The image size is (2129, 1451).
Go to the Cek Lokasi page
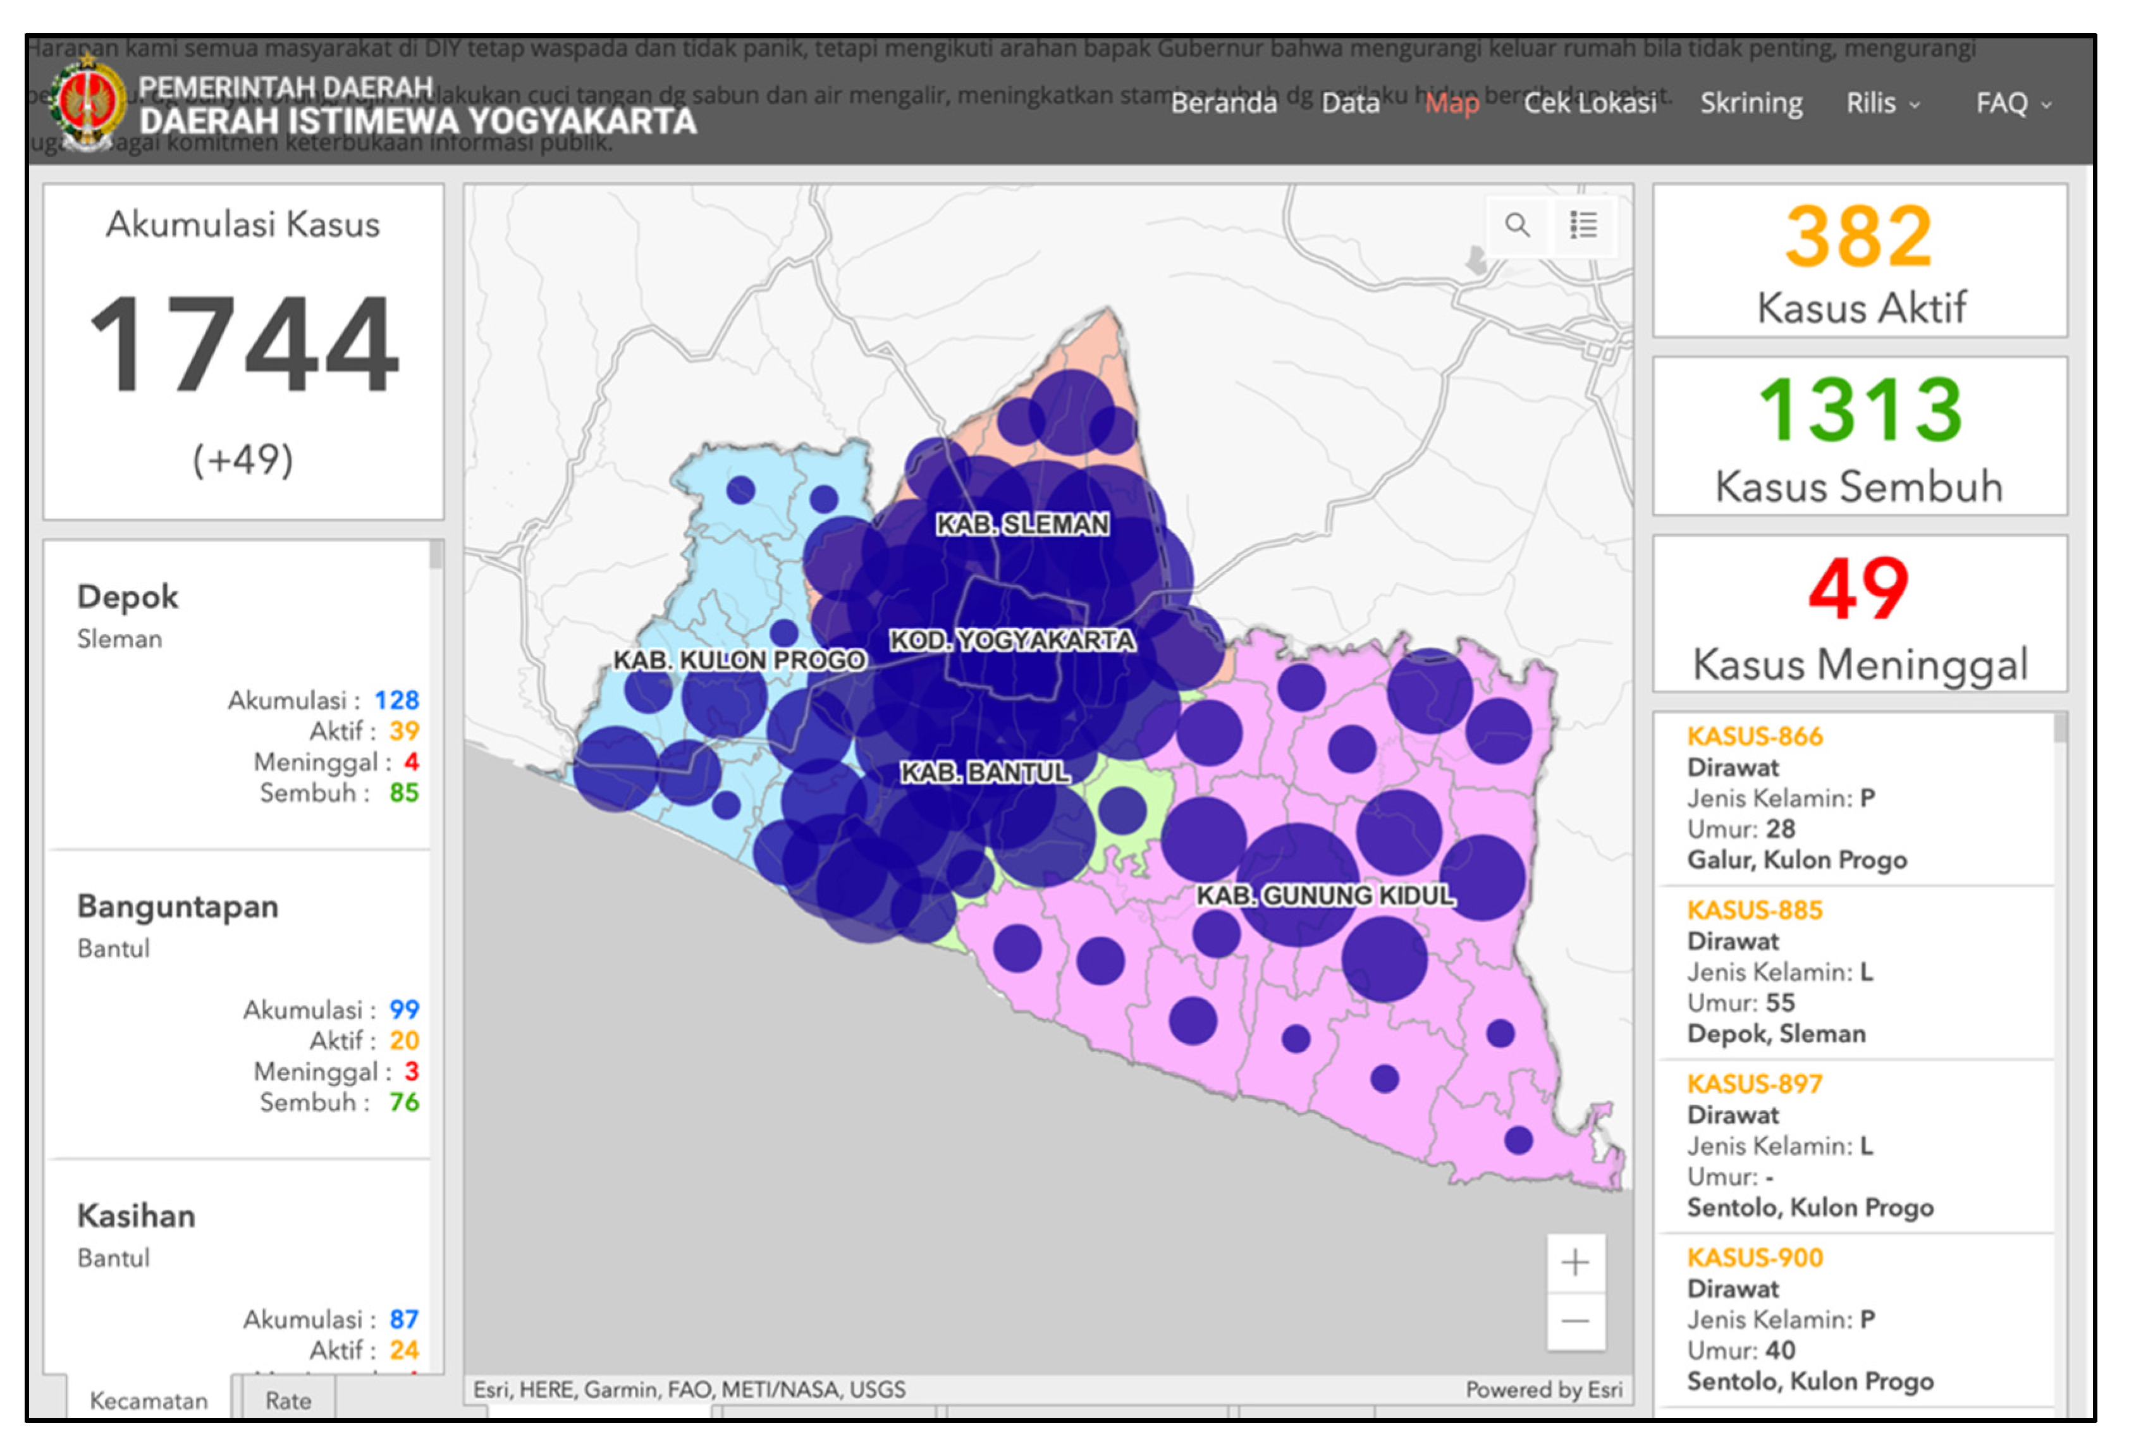click(x=1590, y=104)
